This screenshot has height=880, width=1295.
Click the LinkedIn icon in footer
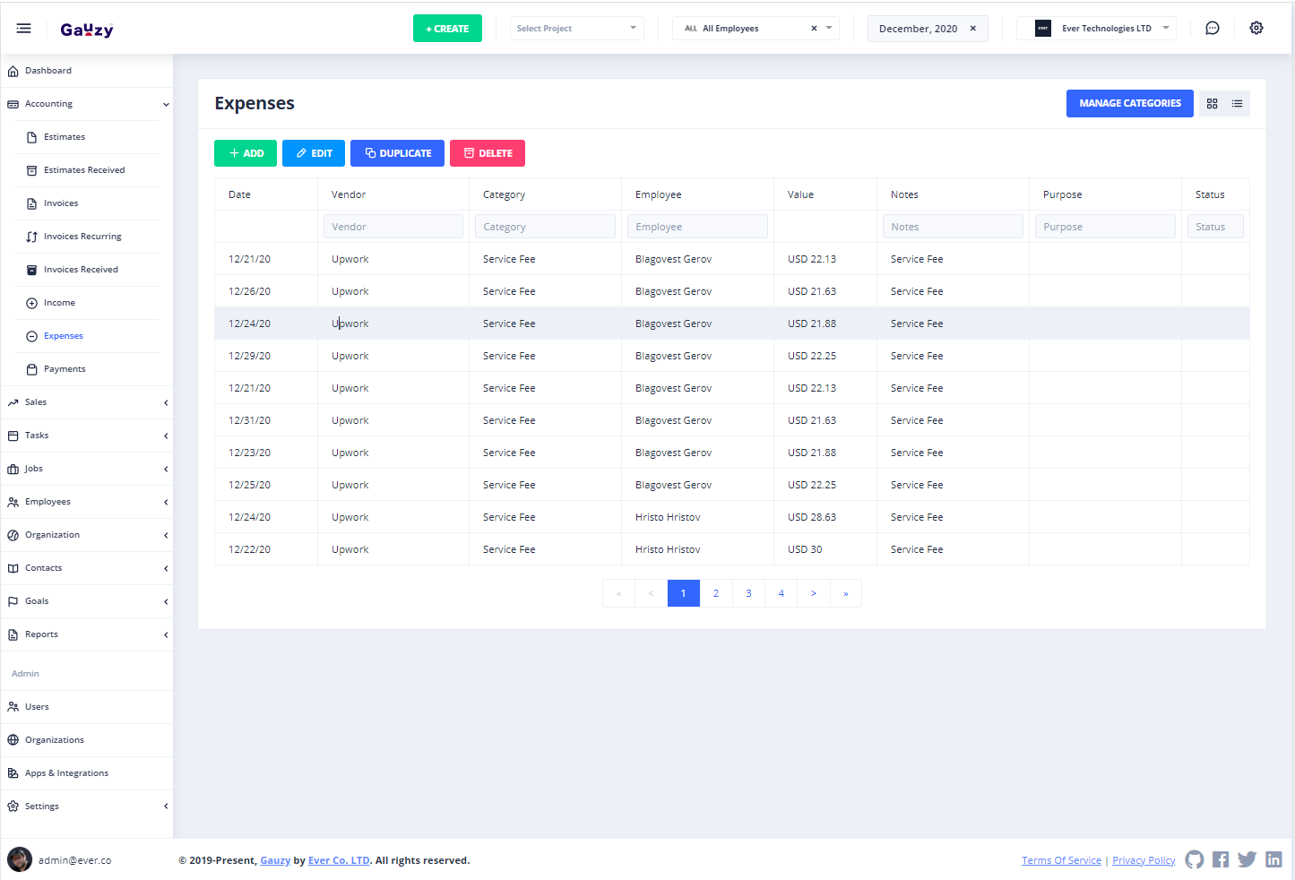click(1273, 859)
